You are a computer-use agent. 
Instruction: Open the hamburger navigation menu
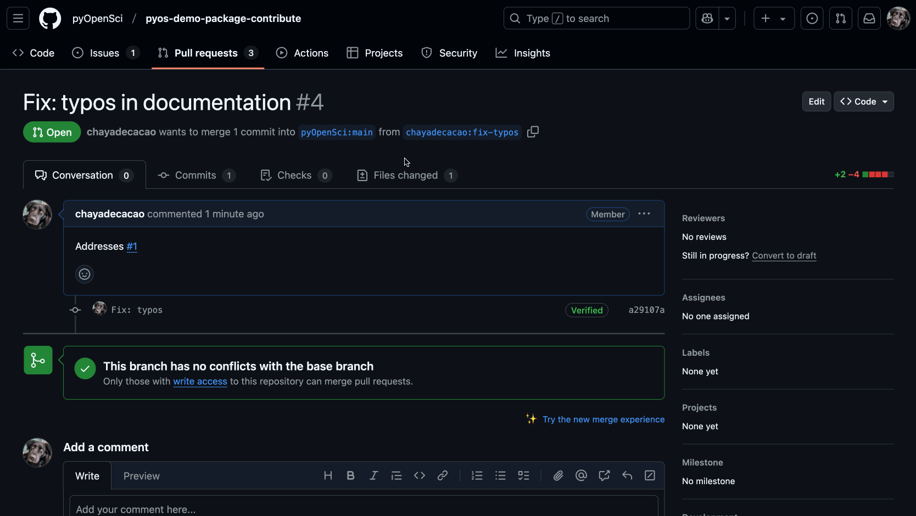tap(18, 18)
